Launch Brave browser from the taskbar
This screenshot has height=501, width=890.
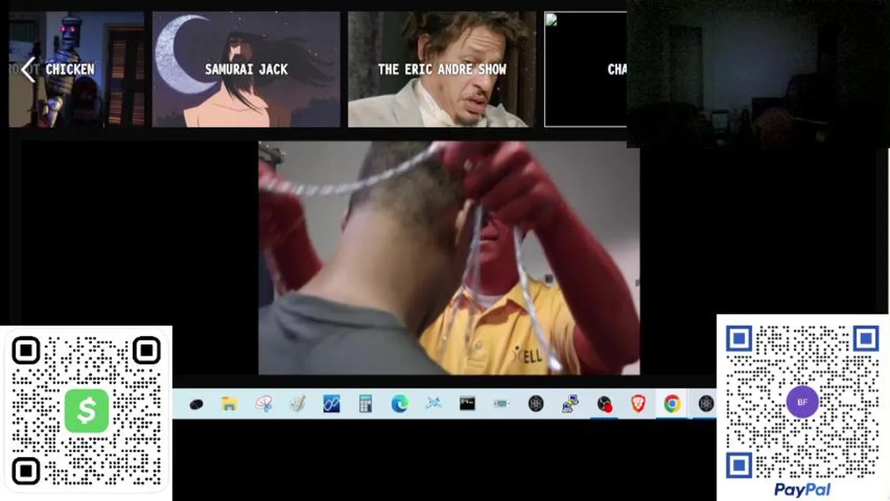(638, 404)
